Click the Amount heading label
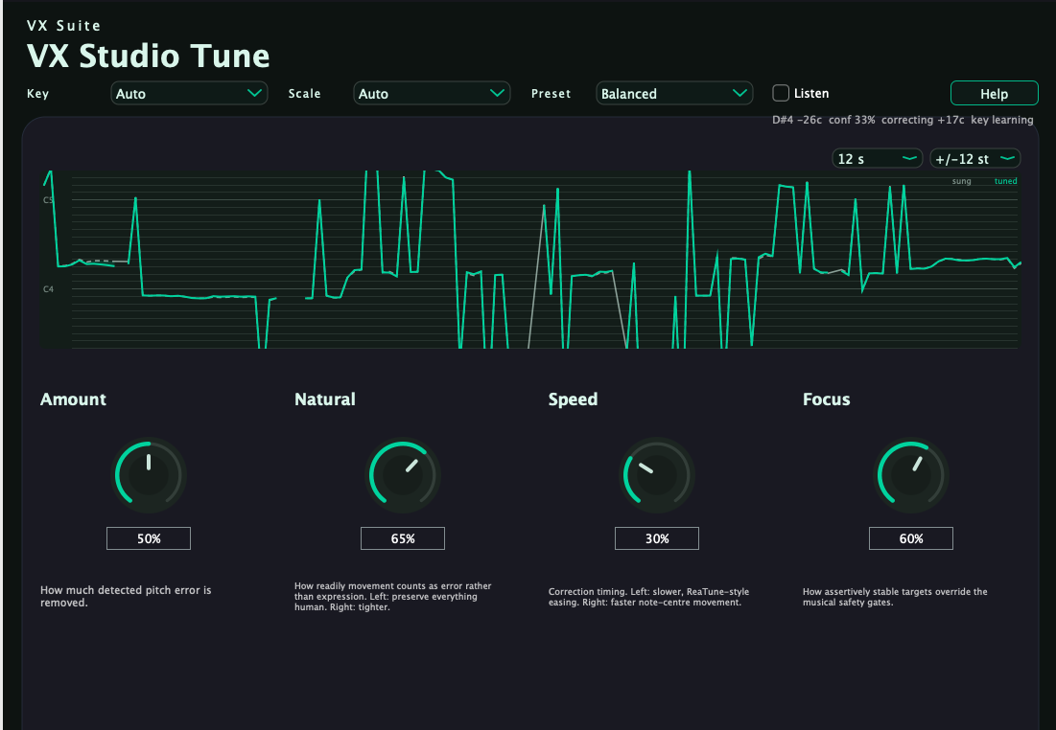1056x730 pixels. point(74,399)
